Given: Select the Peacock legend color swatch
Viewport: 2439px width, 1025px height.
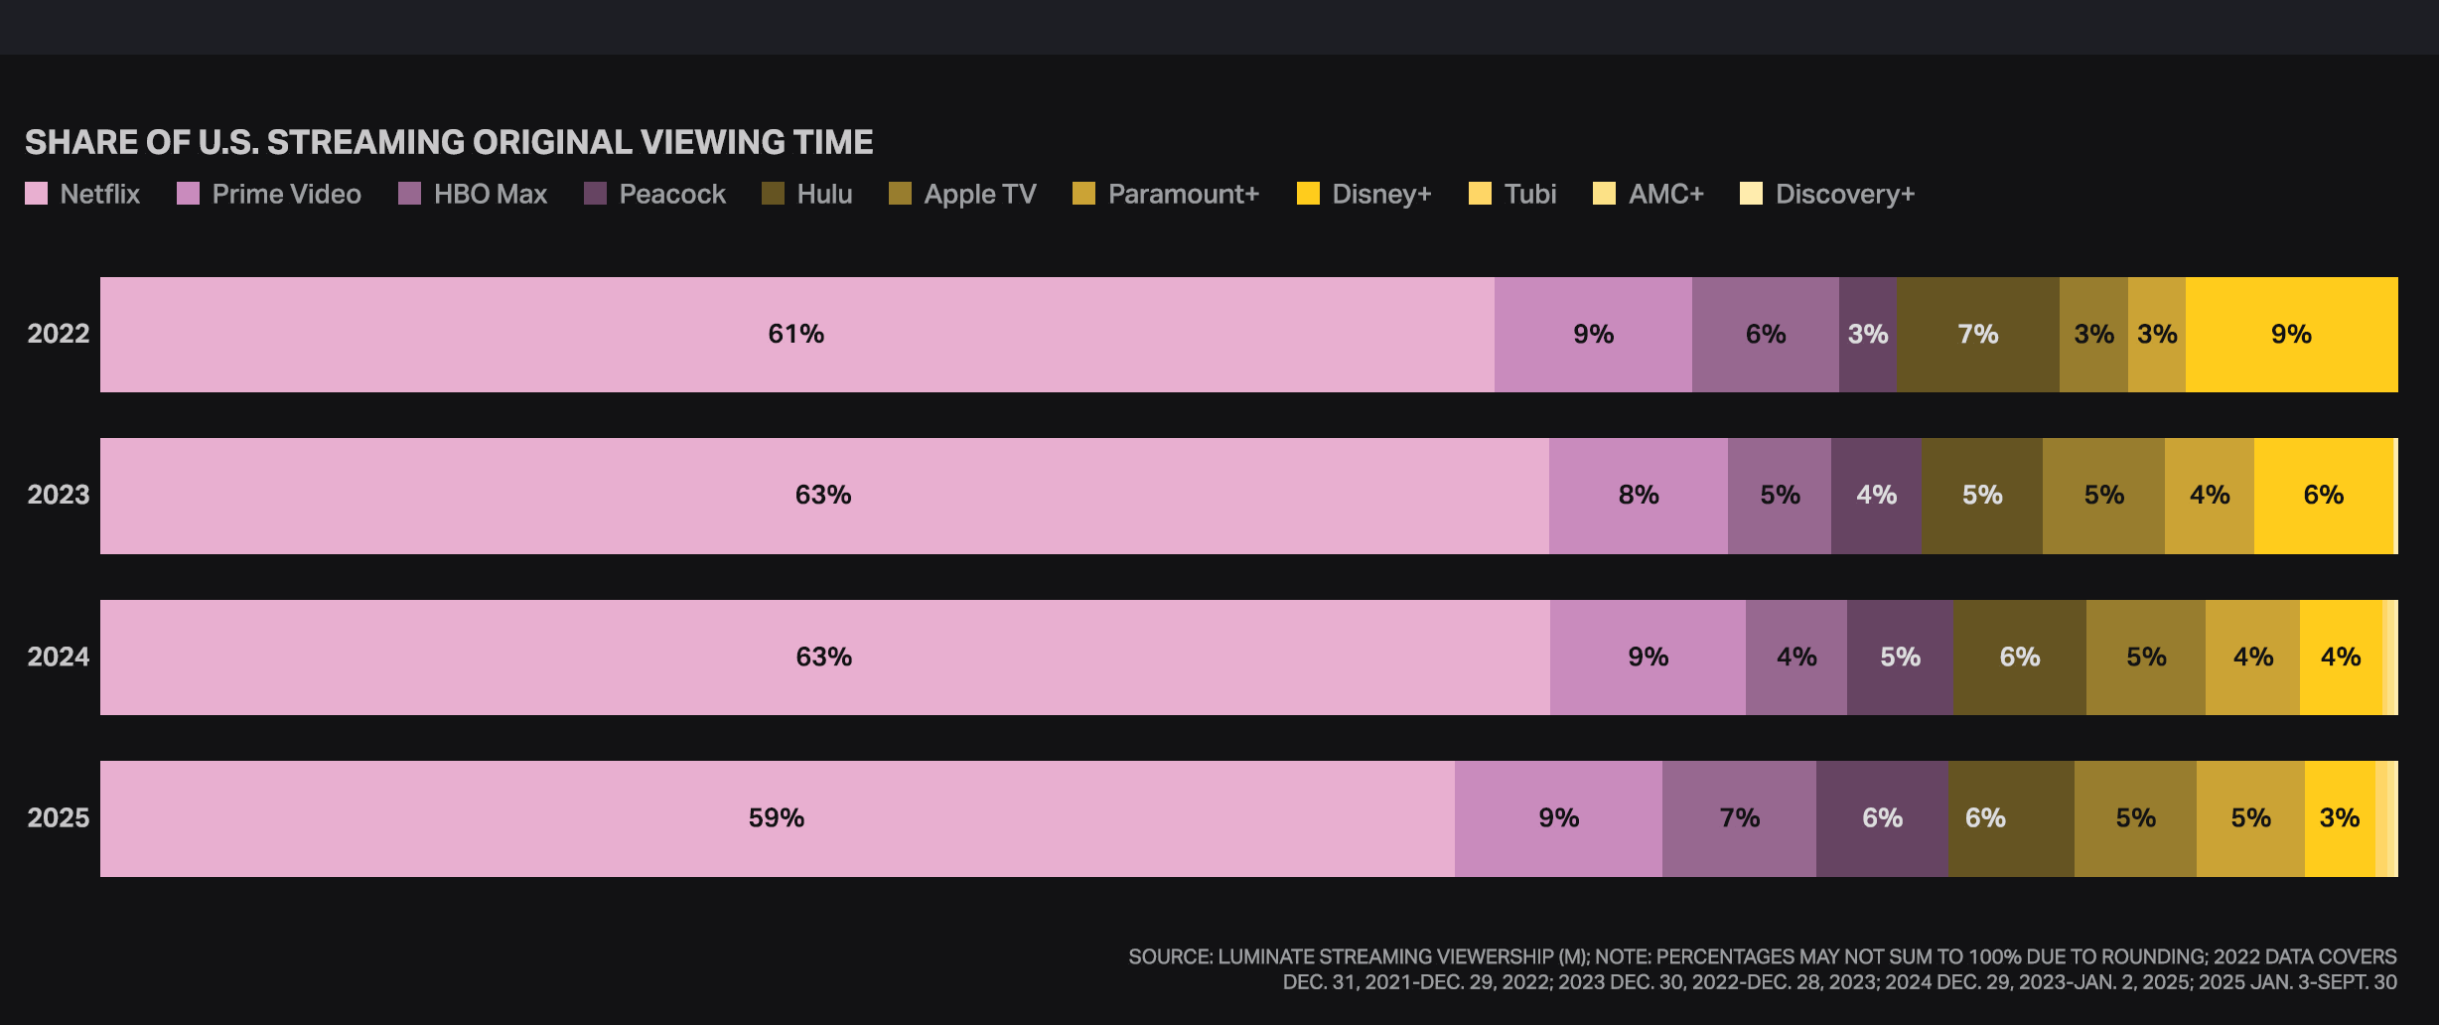Looking at the screenshot, I should tap(595, 194).
